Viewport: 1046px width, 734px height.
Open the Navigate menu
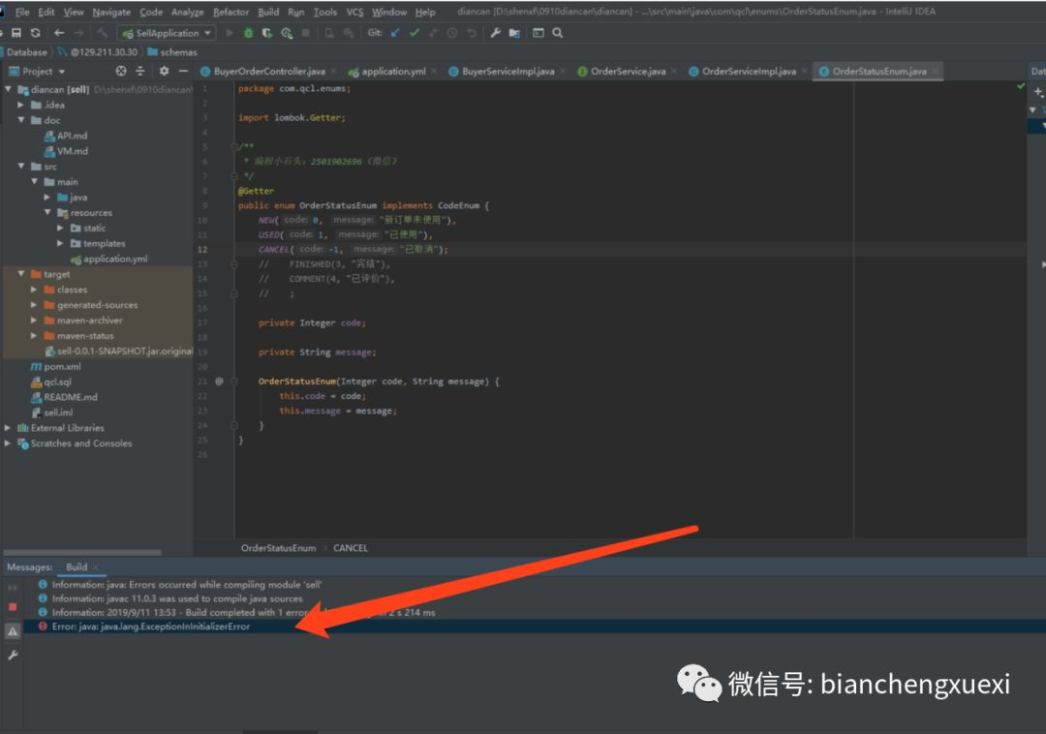pos(111,12)
